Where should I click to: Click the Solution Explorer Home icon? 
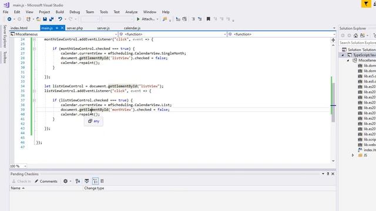pyautogui.click(x=355, y=35)
